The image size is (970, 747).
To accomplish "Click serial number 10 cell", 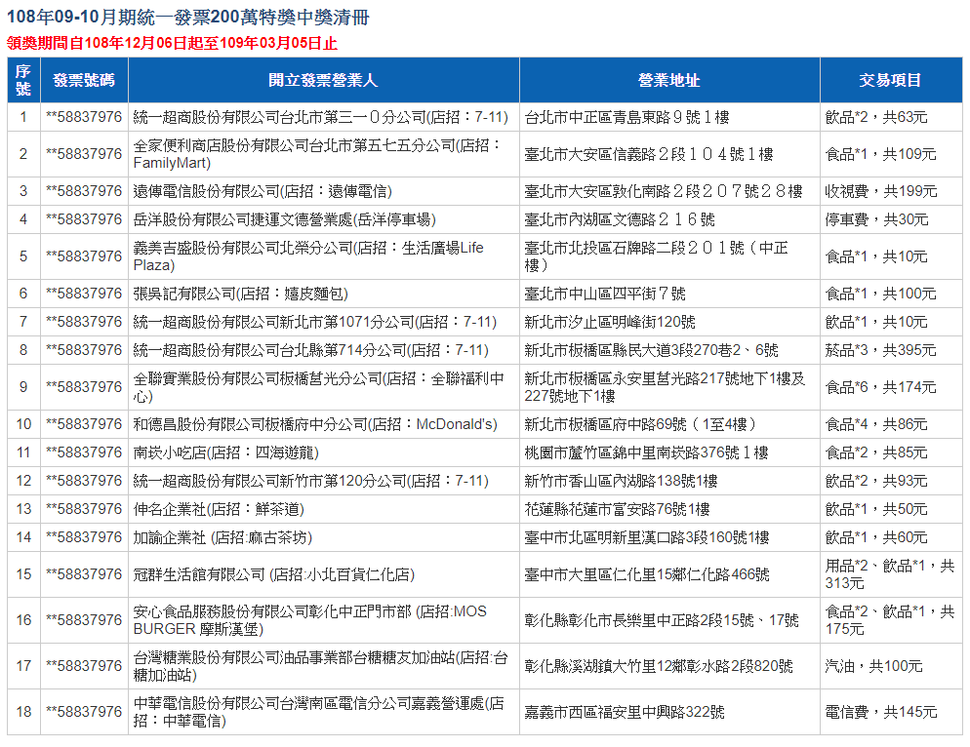I will pyautogui.click(x=23, y=425).
